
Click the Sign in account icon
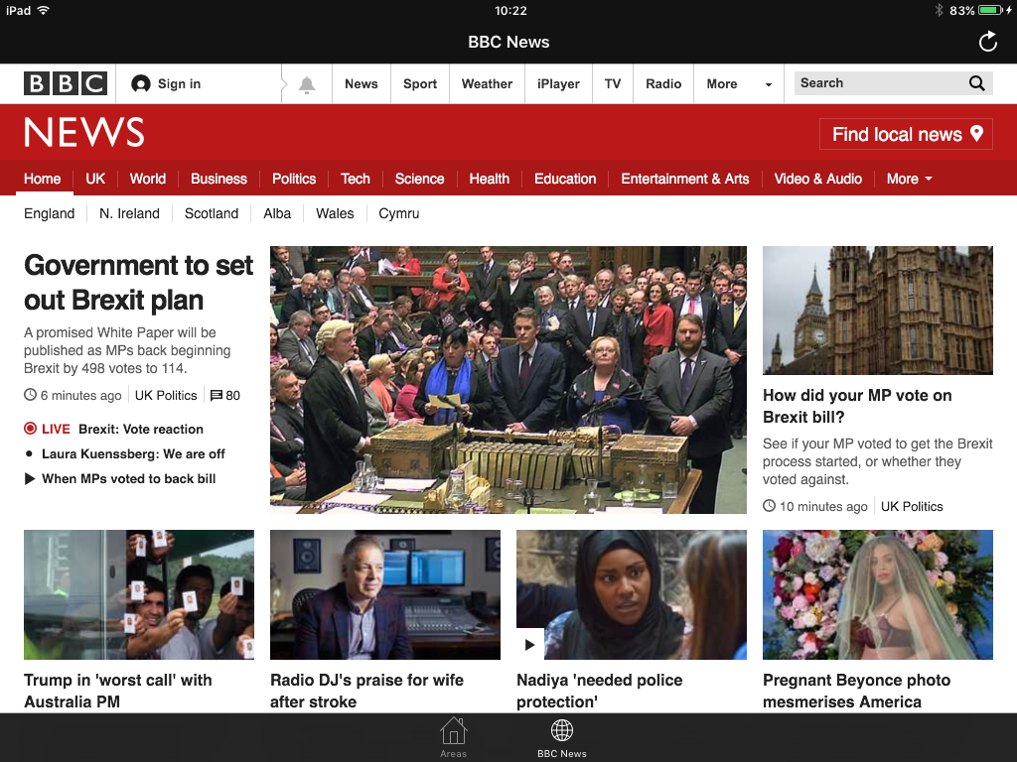click(141, 83)
